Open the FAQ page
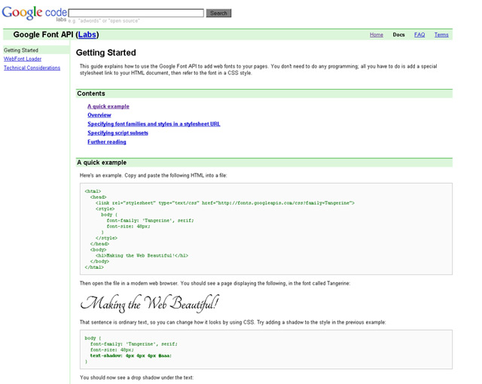This screenshot has height=384, width=482. (x=419, y=35)
